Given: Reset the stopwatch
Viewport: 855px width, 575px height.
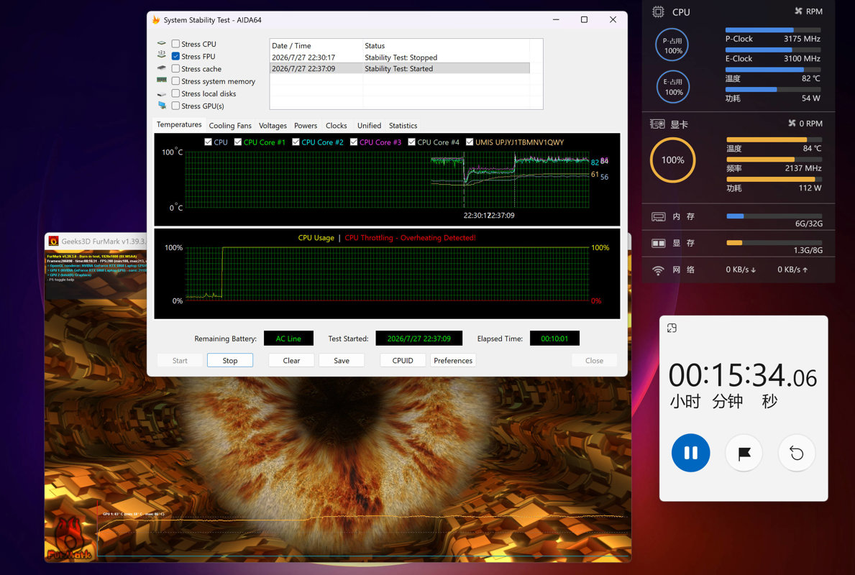Looking at the screenshot, I should pyautogui.click(x=796, y=453).
